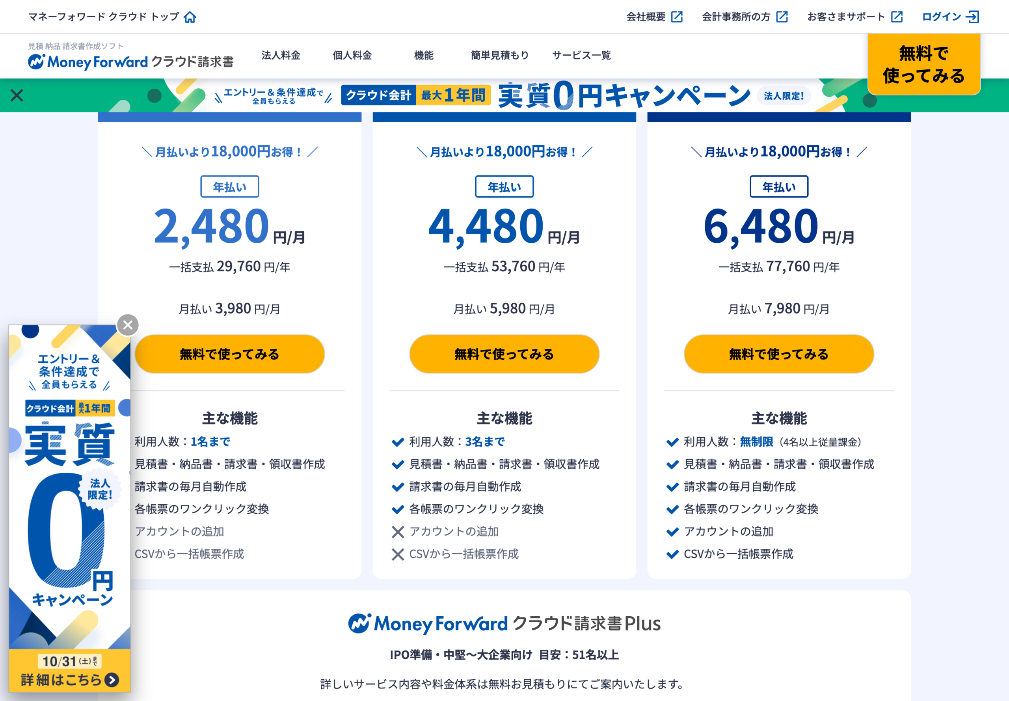
Task: Open サービス一覧 in the navigation bar
Action: point(581,55)
